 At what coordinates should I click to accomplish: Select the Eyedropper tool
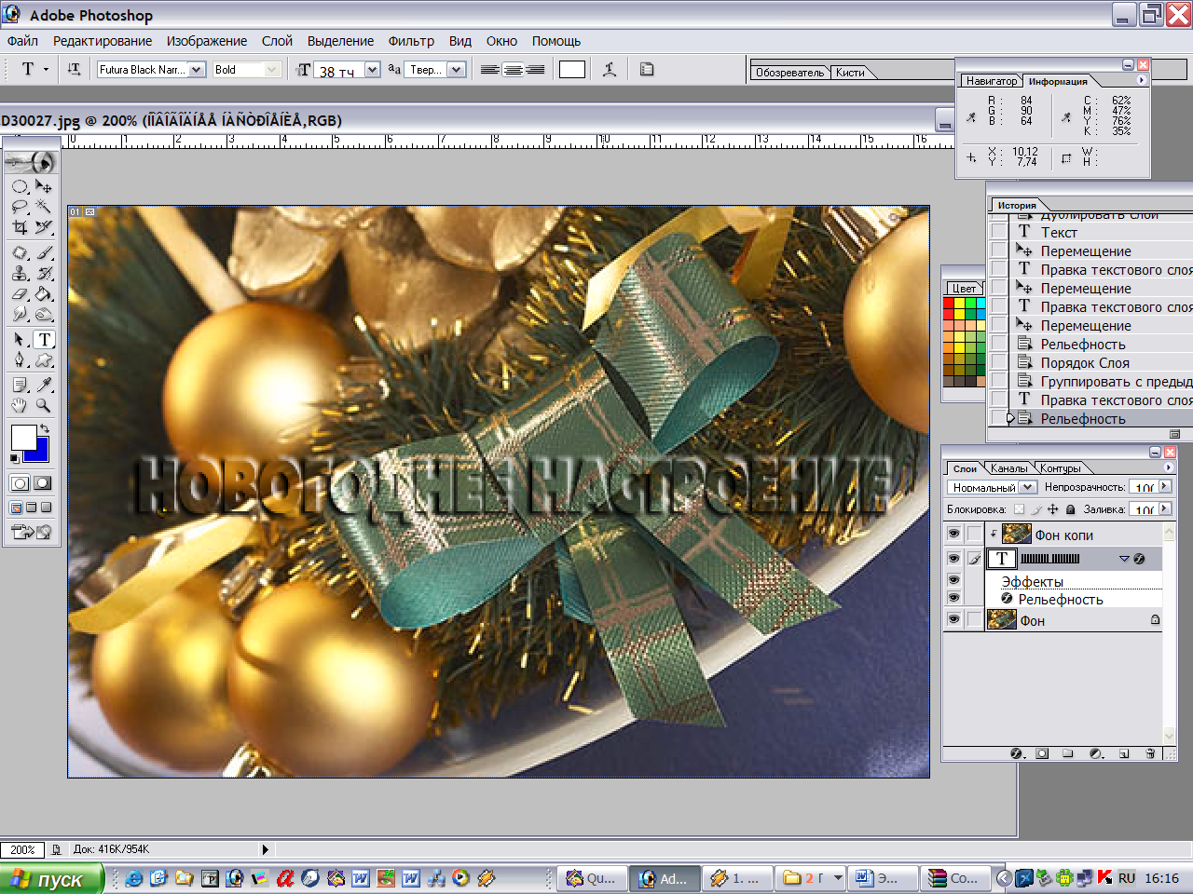(44, 385)
